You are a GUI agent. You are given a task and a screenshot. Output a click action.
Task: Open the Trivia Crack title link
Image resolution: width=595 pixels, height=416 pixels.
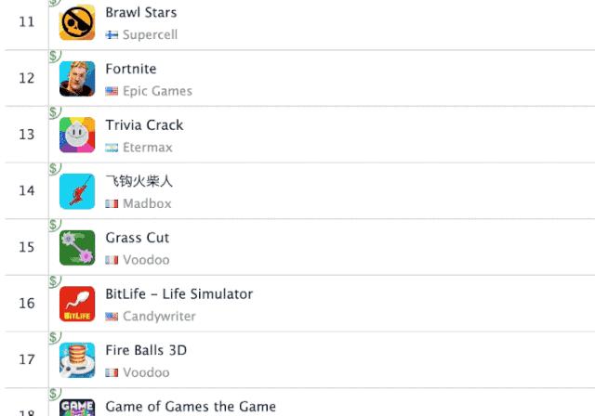pyautogui.click(x=144, y=125)
